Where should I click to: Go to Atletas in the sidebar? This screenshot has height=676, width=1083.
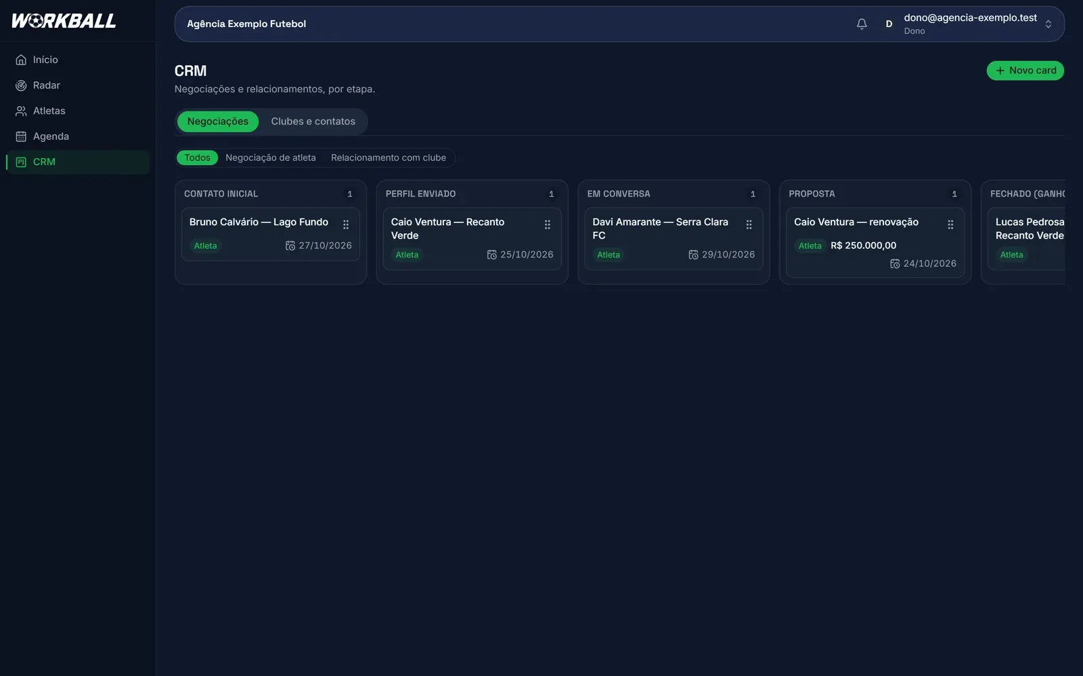point(78,111)
